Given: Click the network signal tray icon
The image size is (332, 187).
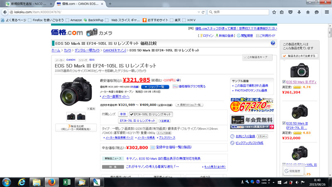Looking at the screenshot, I should [x=285, y=182].
